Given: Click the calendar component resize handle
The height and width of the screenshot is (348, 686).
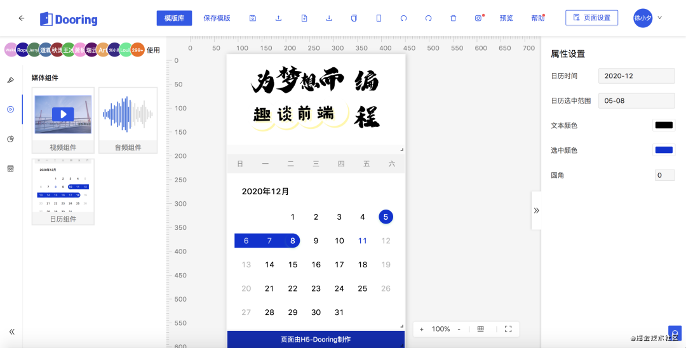Looking at the screenshot, I should pos(401,326).
